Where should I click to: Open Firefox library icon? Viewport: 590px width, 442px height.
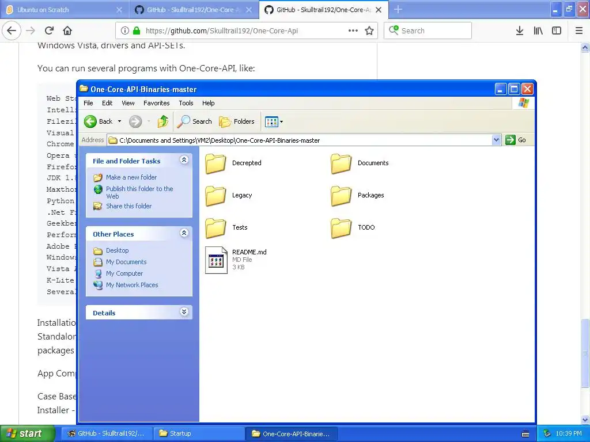pyautogui.click(x=538, y=31)
